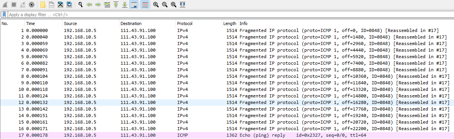
Task: Select packet 11 at time 0.000124
Action: [227, 96]
